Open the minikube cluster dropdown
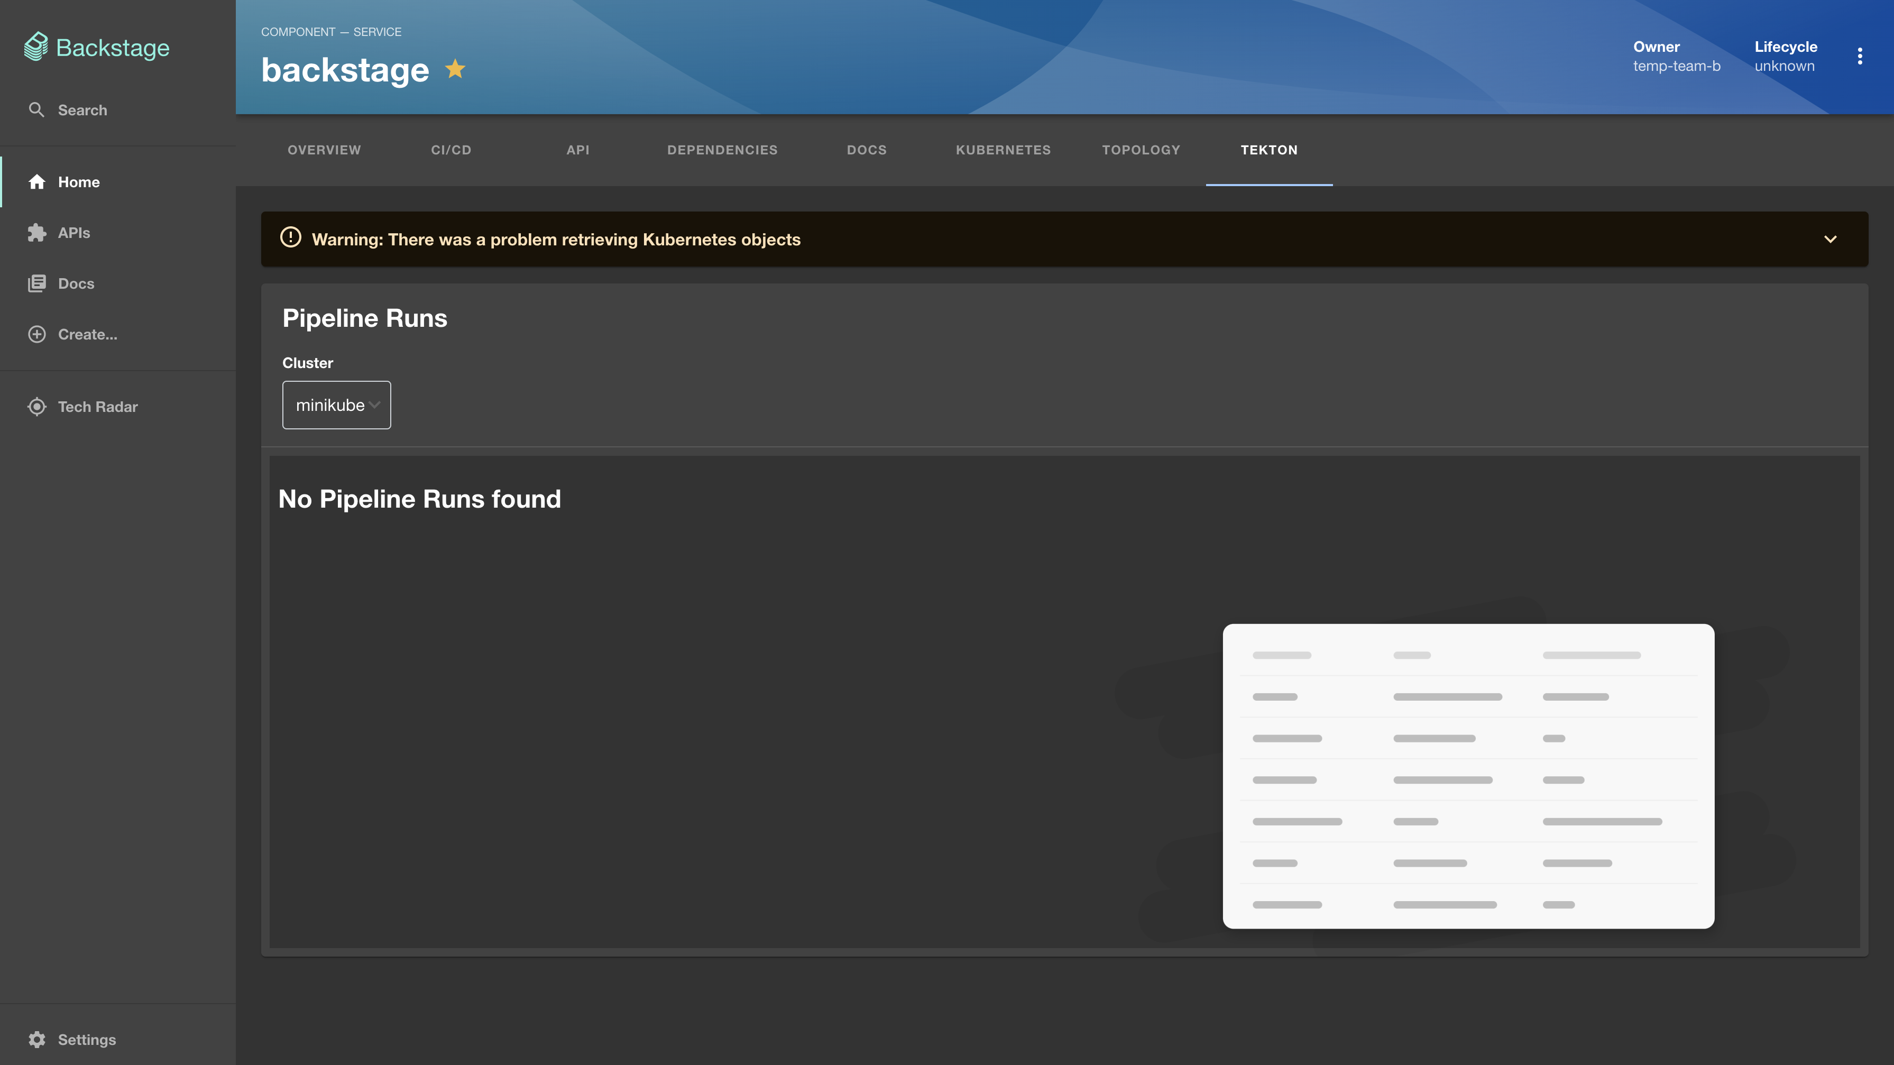Screen dimensions: 1894x1065 pos(337,405)
